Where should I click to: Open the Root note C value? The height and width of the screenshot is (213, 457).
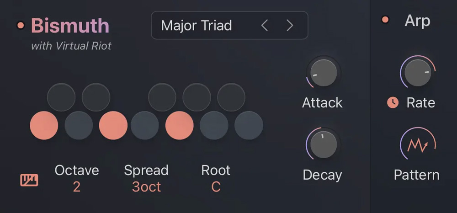(x=216, y=186)
